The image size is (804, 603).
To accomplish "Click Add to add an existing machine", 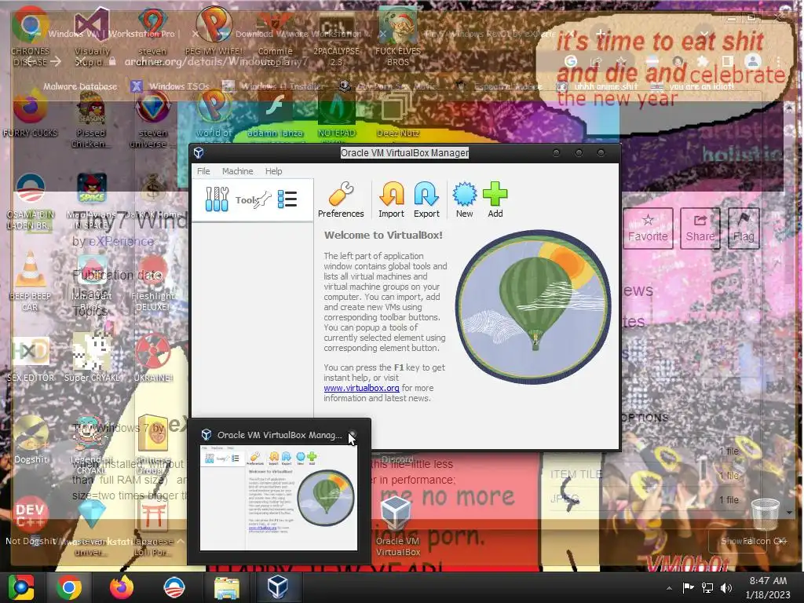I will (495, 200).
